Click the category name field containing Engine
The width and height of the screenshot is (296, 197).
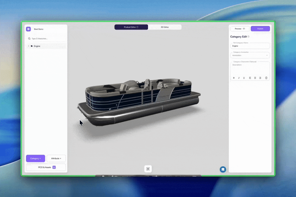point(250,46)
